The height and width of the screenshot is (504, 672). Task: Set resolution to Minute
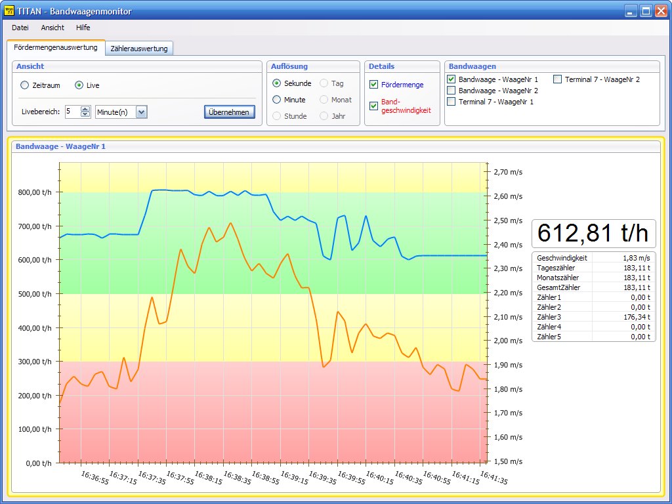[x=277, y=100]
